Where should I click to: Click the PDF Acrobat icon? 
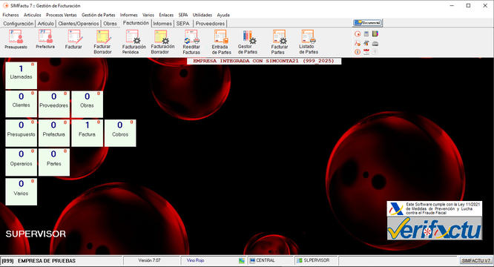pos(358,43)
